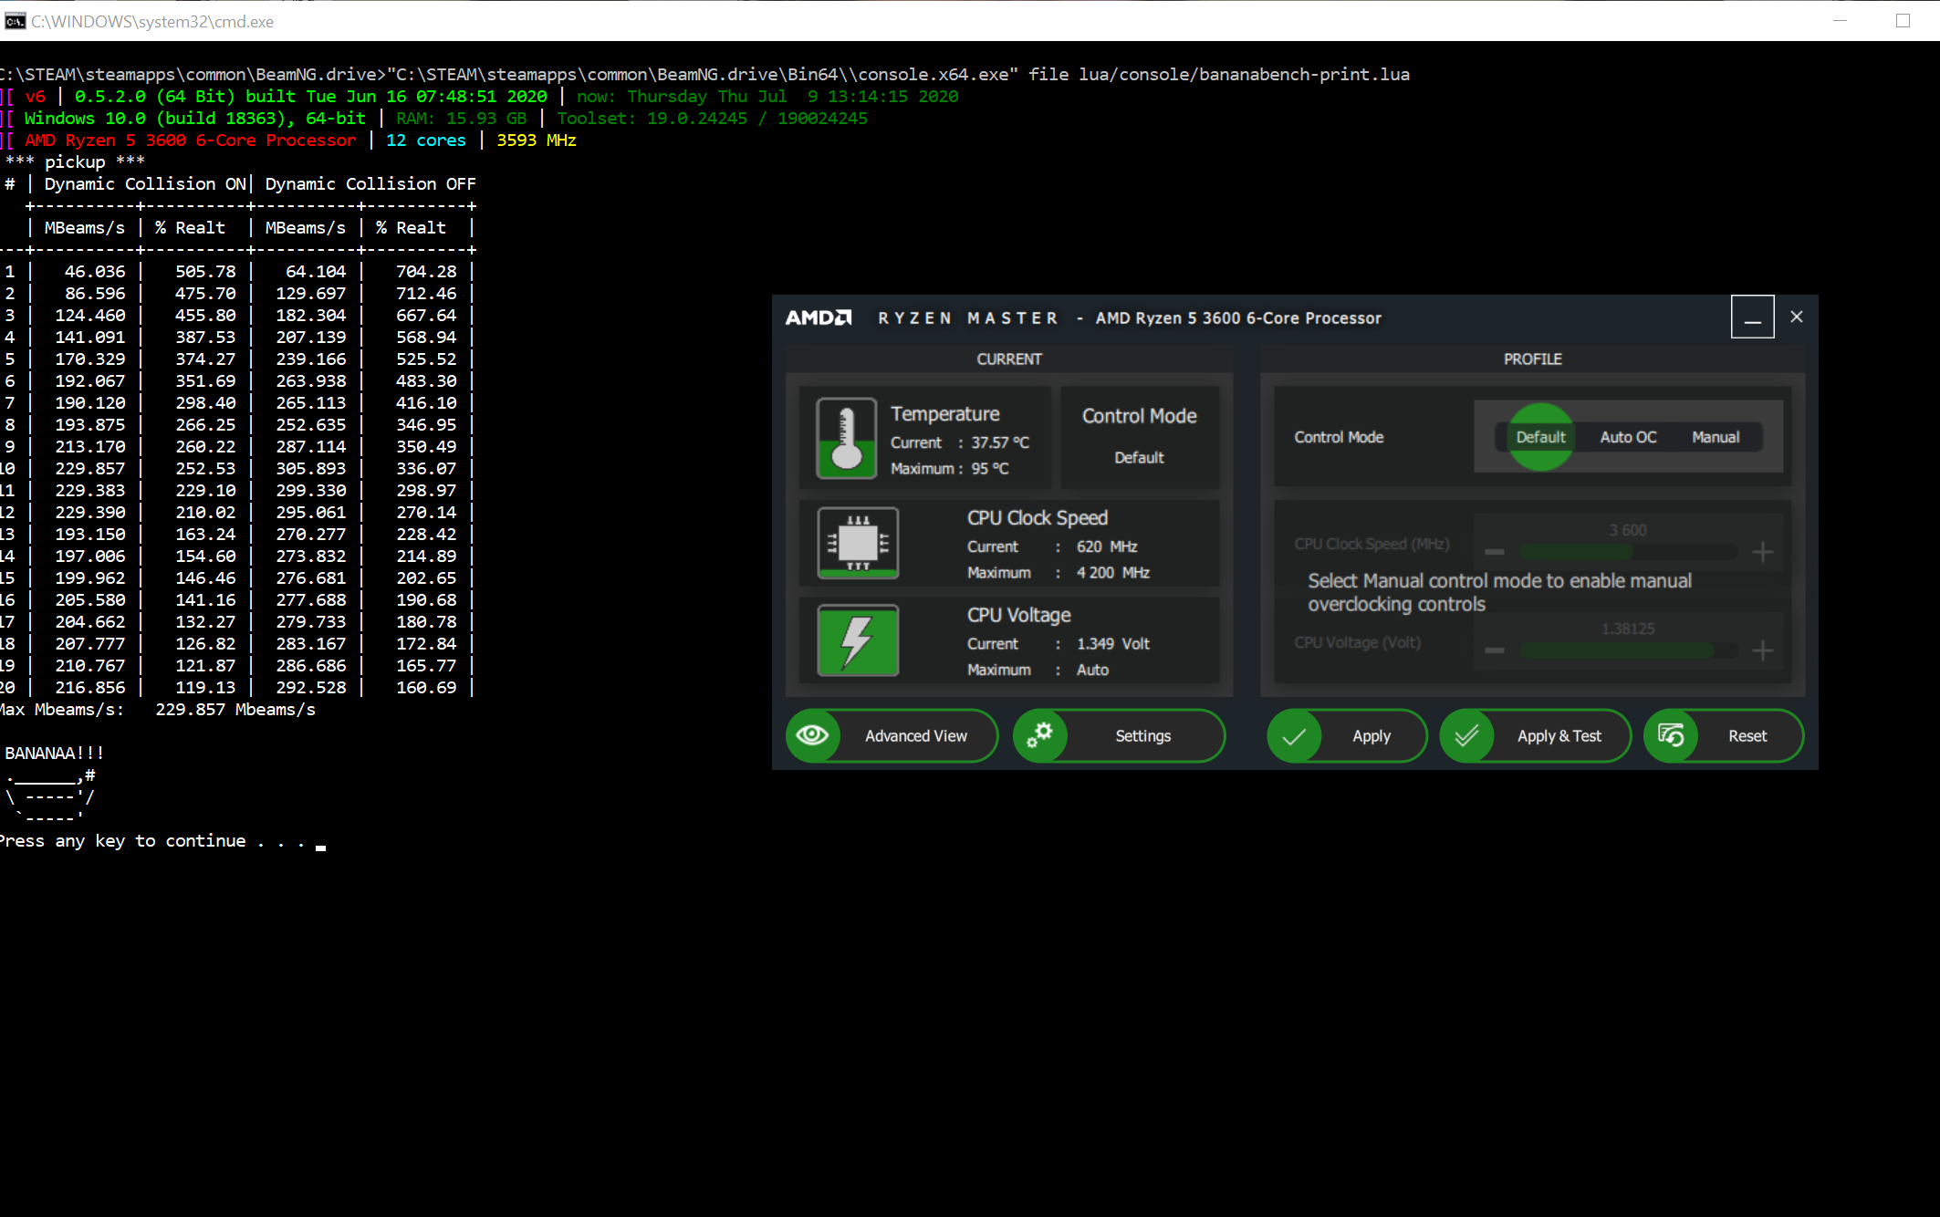Switch control mode to Auto OC
This screenshot has width=1940, height=1217.
tap(1628, 437)
